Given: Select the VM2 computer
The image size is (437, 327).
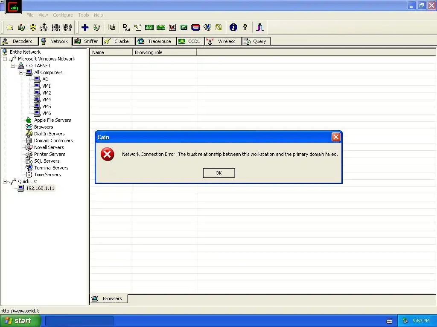Looking at the screenshot, I should (x=47, y=93).
